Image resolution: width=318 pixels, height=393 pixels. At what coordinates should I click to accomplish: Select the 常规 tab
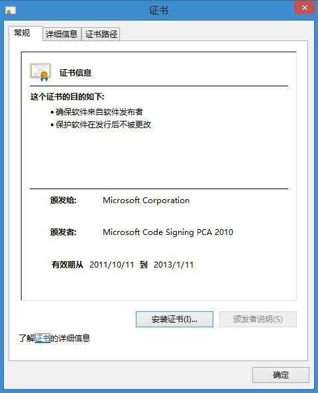click(x=22, y=33)
